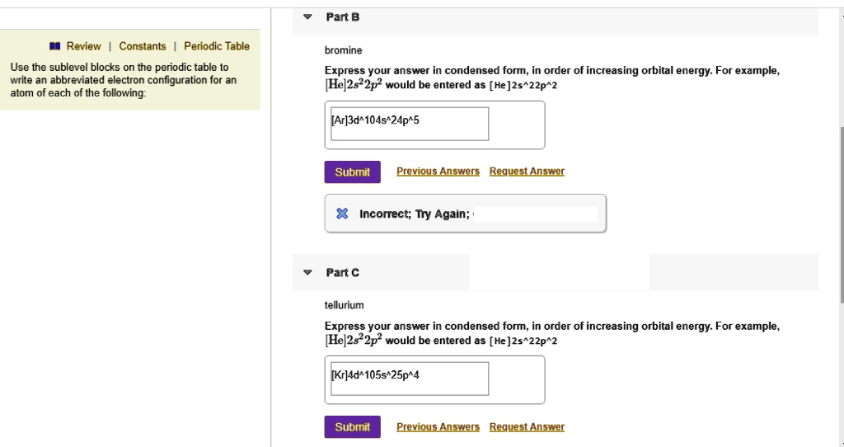
Task: View Previous Answers for Part B
Action: click(x=438, y=172)
